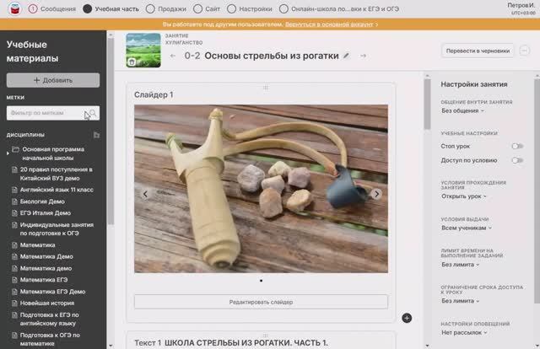Click the previous slide arrow on slider
Viewport: 540px width, 349px height.
click(145, 194)
